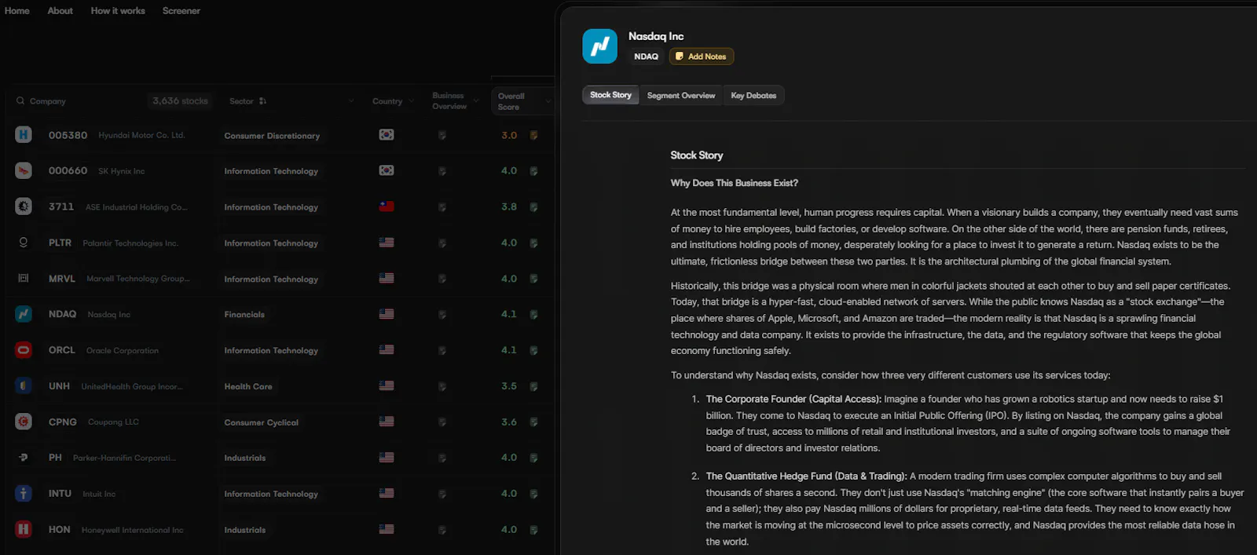1257x555 pixels.
Task: Expand the Overall Score column dropdown
Action: tap(548, 101)
